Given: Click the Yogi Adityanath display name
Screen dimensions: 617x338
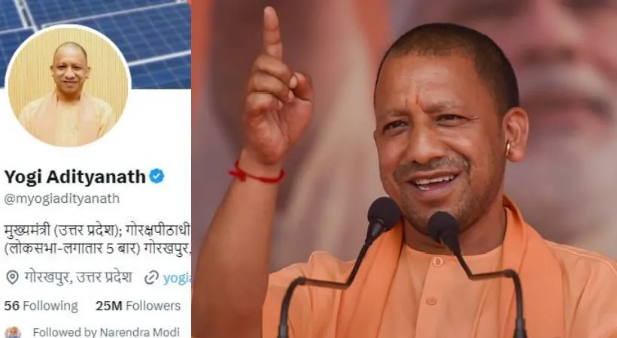Looking at the screenshot, I should [74, 177].
